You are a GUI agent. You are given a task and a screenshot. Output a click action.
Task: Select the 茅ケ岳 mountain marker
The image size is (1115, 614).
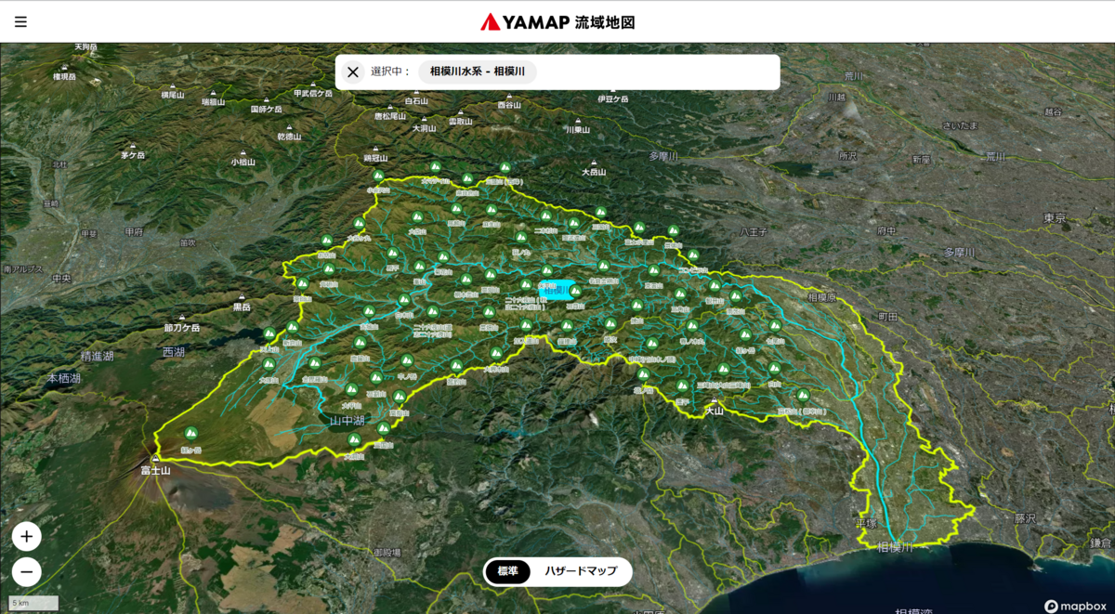tap(133, 152)
